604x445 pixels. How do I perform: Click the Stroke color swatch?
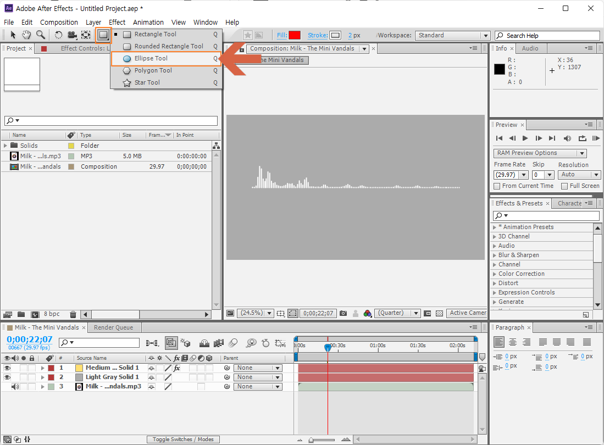tap(335, 35)
